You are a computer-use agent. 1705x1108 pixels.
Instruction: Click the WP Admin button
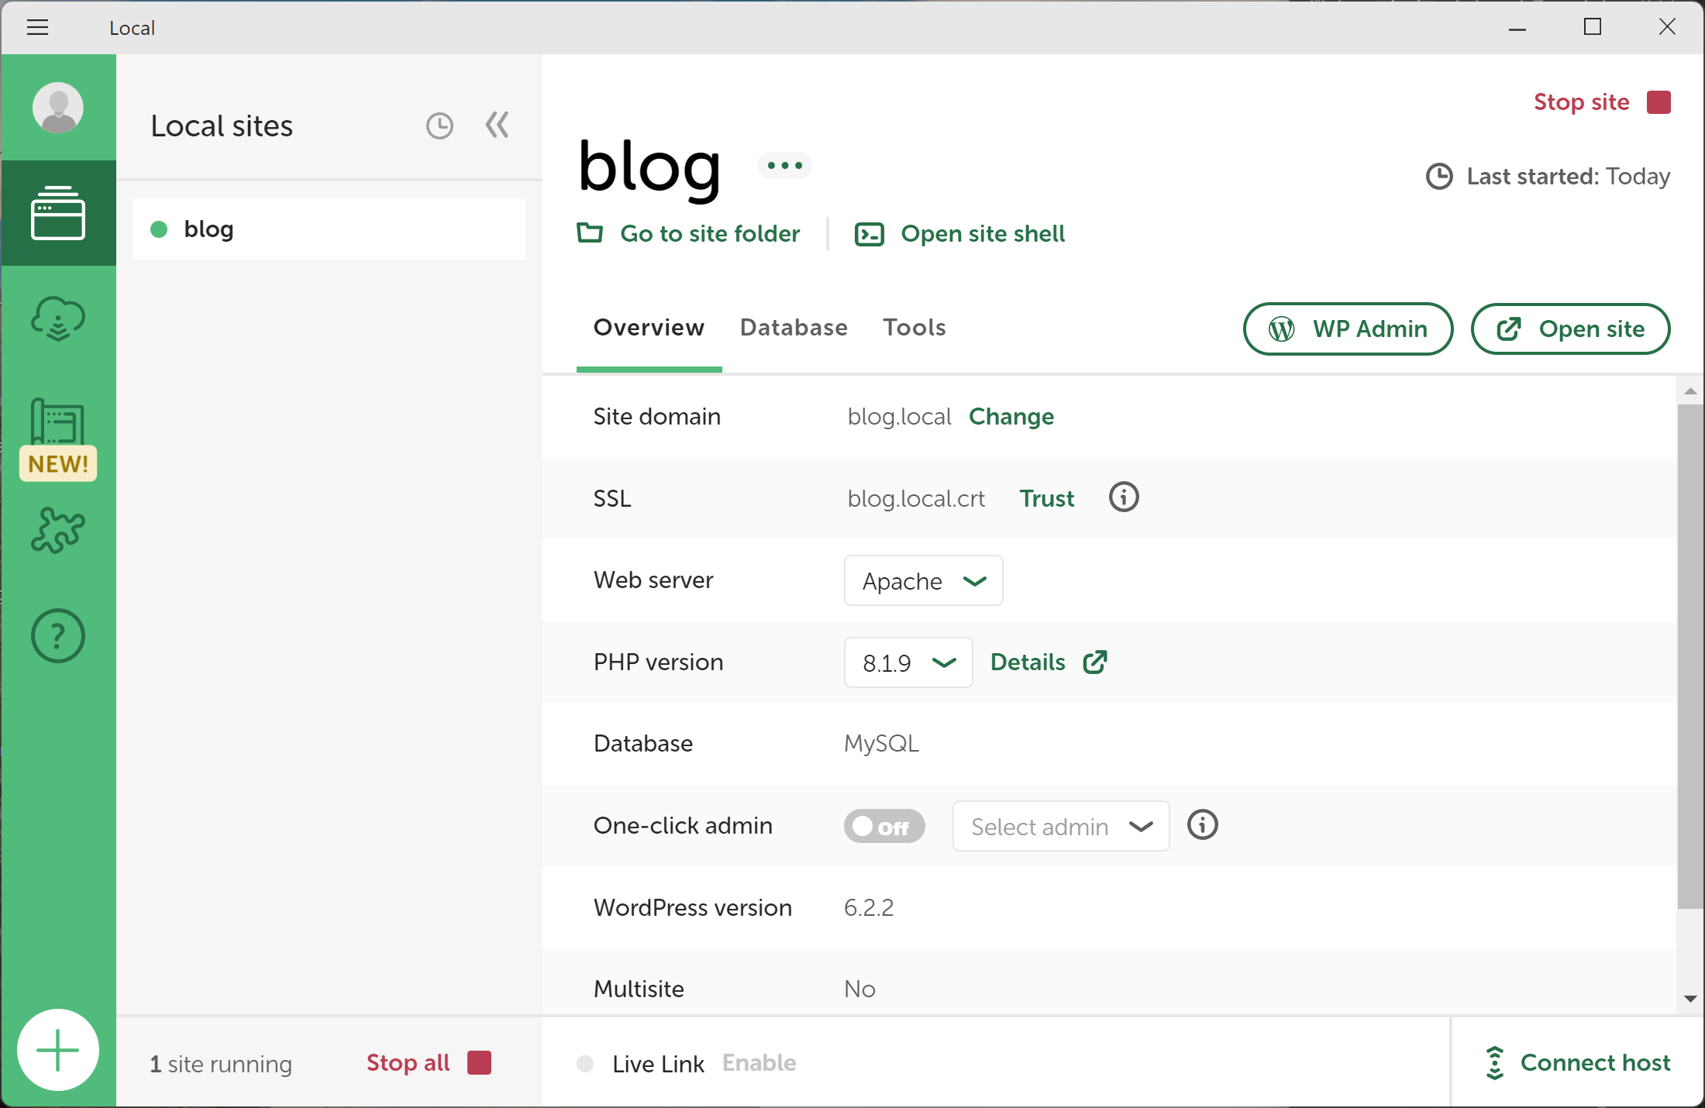pyautogui.click(x=1348, y=329)
